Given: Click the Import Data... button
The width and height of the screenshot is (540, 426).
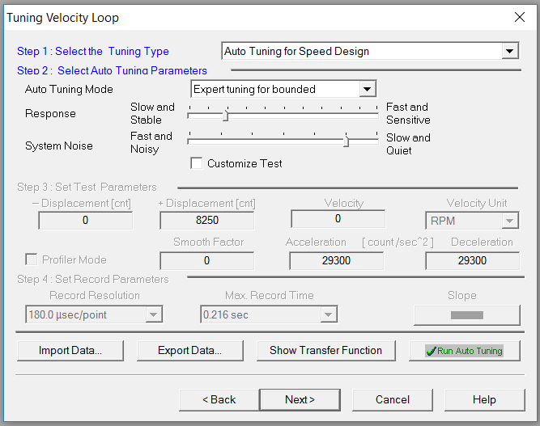Looking at the screenshot, I should click(70, 350).
